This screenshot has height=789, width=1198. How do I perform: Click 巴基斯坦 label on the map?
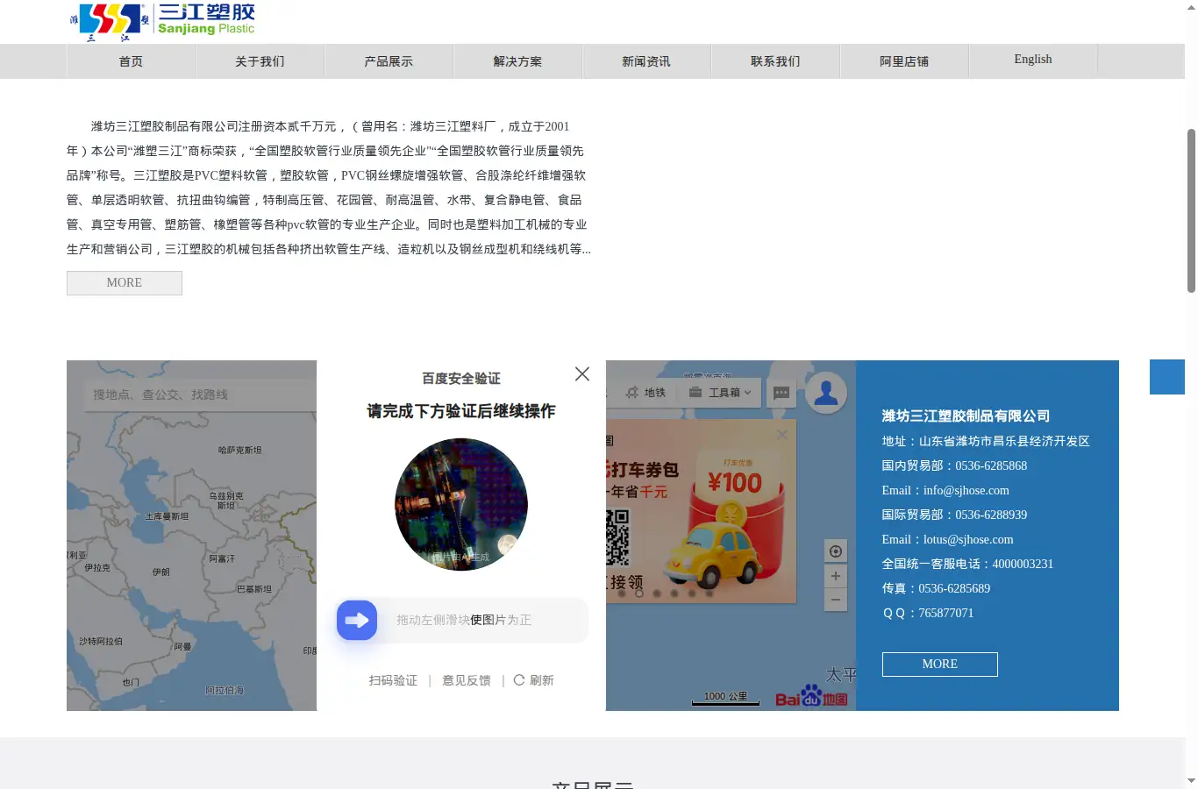pos(254,590)
